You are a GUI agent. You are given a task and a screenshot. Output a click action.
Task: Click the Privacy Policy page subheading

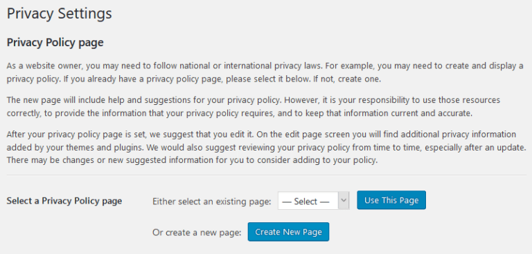click(55, 43)
